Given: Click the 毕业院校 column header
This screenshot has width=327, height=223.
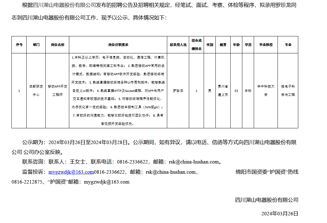Looking at the screenshot, I should point(265,45).
